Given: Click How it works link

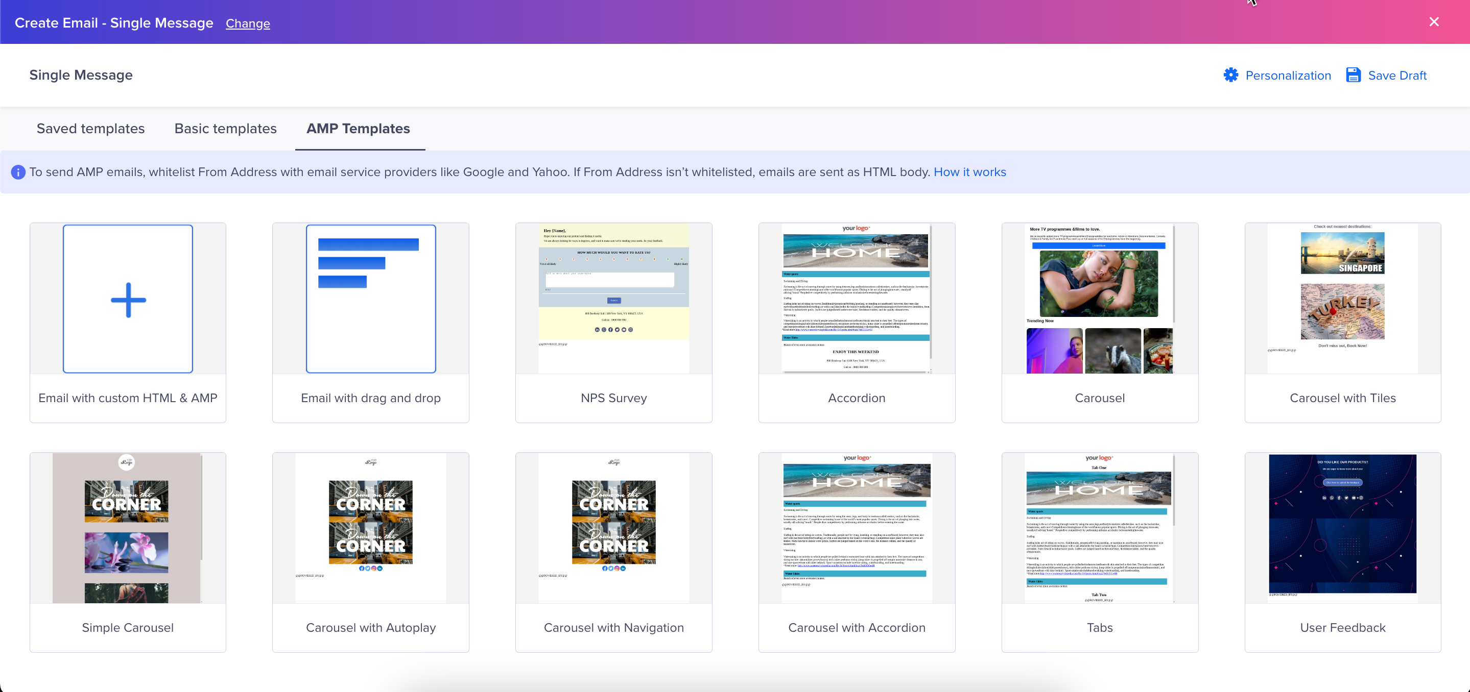Looking at the screenshot, I should click(x=970, y=171).
